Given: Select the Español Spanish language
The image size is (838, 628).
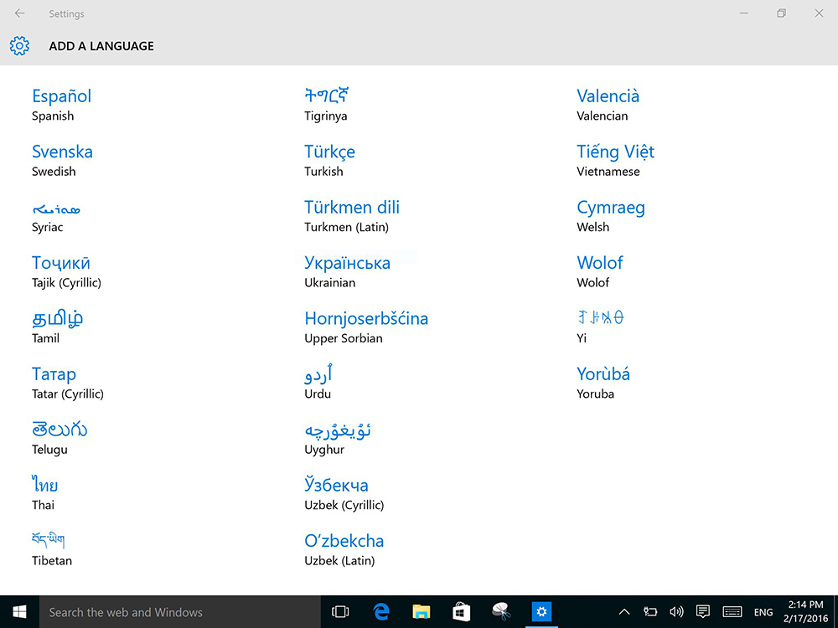Looking at the screenshot, I should pyautogui.click(x=61, y=105).
